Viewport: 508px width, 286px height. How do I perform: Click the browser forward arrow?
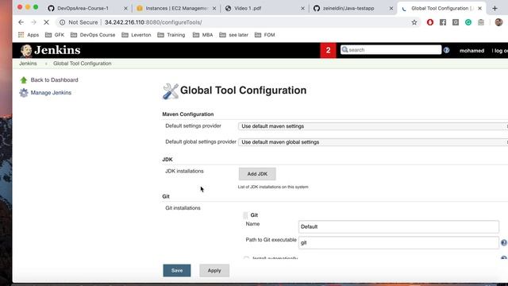pyautogui.click(x=33, y=22)
